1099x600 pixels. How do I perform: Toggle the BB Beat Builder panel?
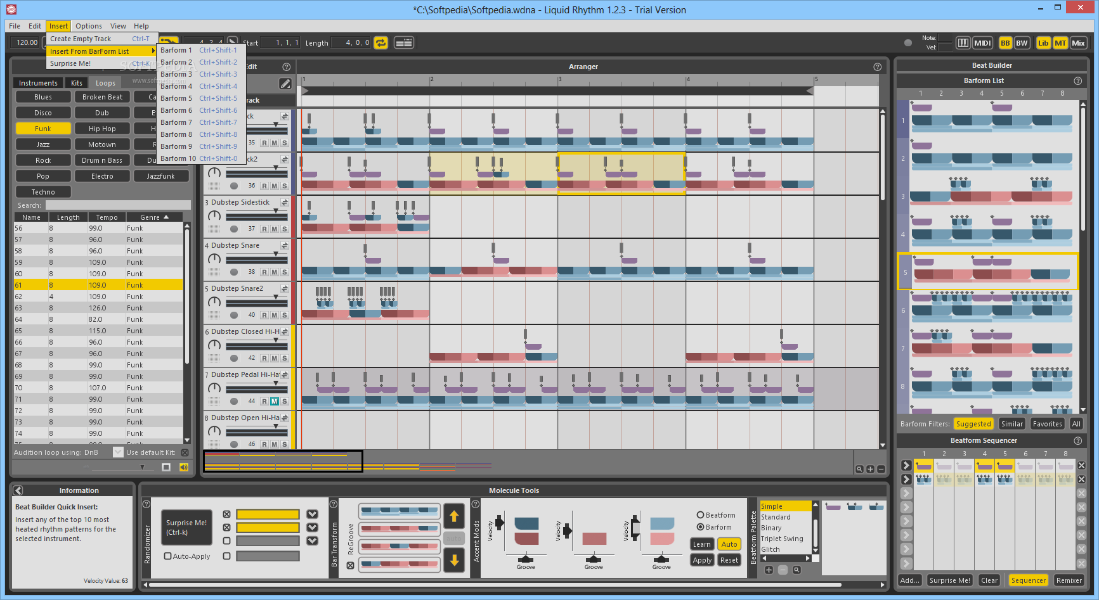1005,43
